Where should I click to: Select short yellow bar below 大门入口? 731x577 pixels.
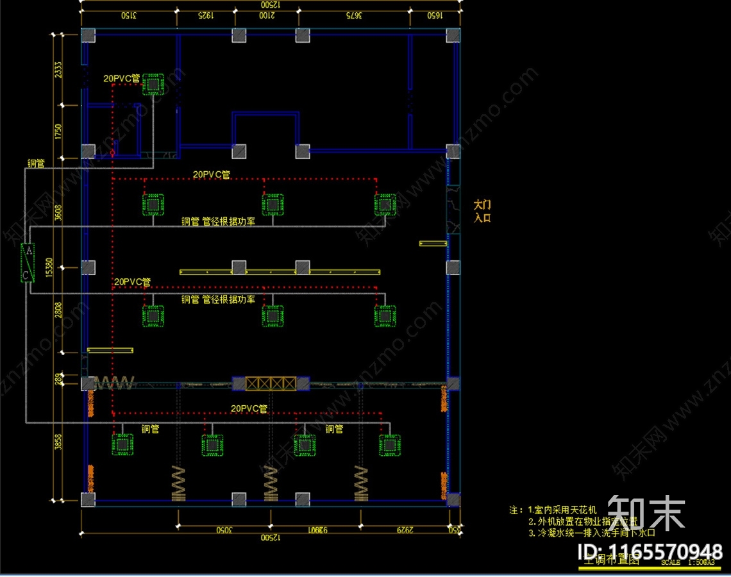coord(433,243)
